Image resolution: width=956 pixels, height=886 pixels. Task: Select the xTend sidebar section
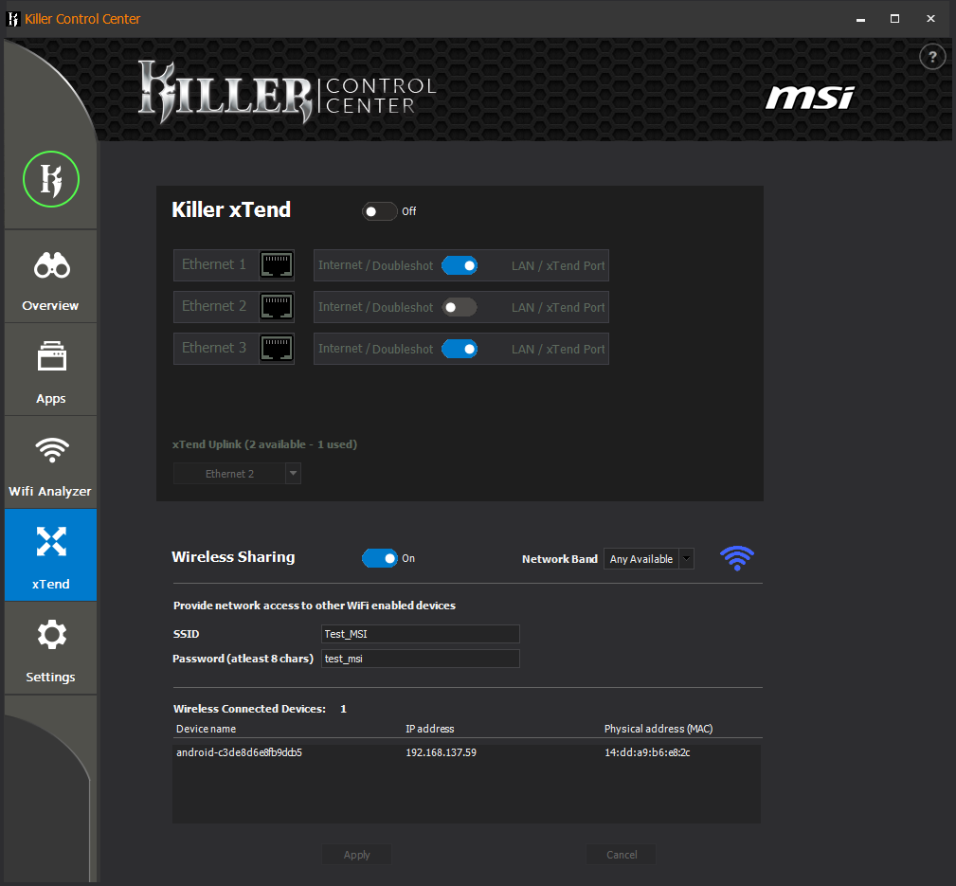(x=50, y=555)
